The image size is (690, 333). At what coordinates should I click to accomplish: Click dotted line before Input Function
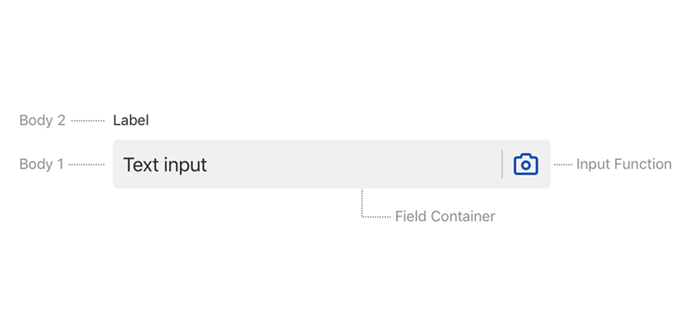point(563,165)
